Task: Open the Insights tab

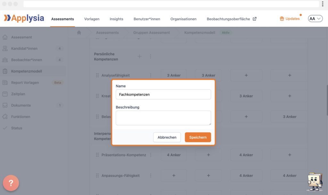Action: point(116,19)
